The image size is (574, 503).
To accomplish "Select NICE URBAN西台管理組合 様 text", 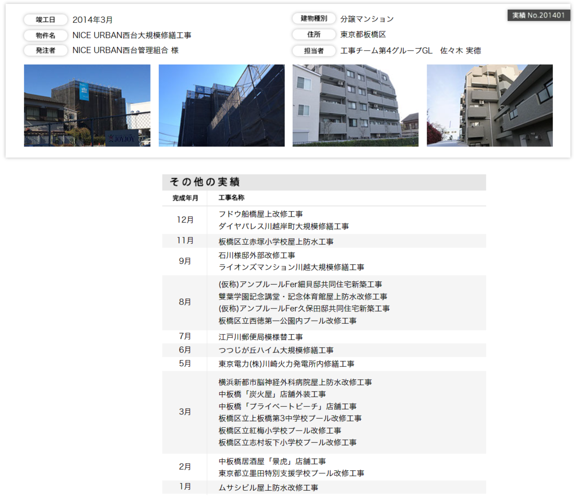I will click(x=126, y=51).
